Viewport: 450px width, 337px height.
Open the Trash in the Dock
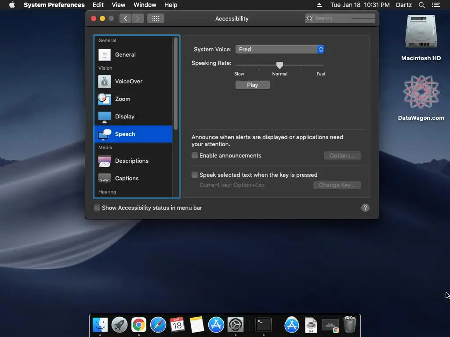click(x=349, y=324)
